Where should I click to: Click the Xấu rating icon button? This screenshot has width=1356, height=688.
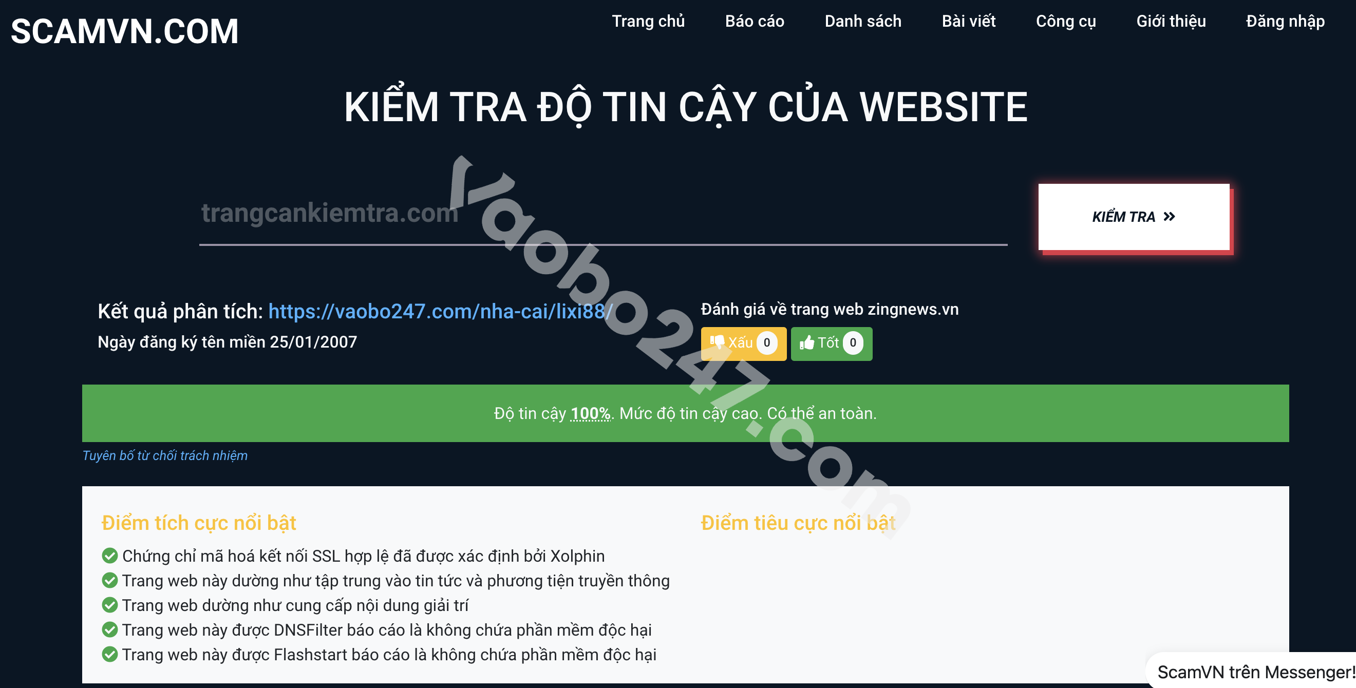(742, 343)
